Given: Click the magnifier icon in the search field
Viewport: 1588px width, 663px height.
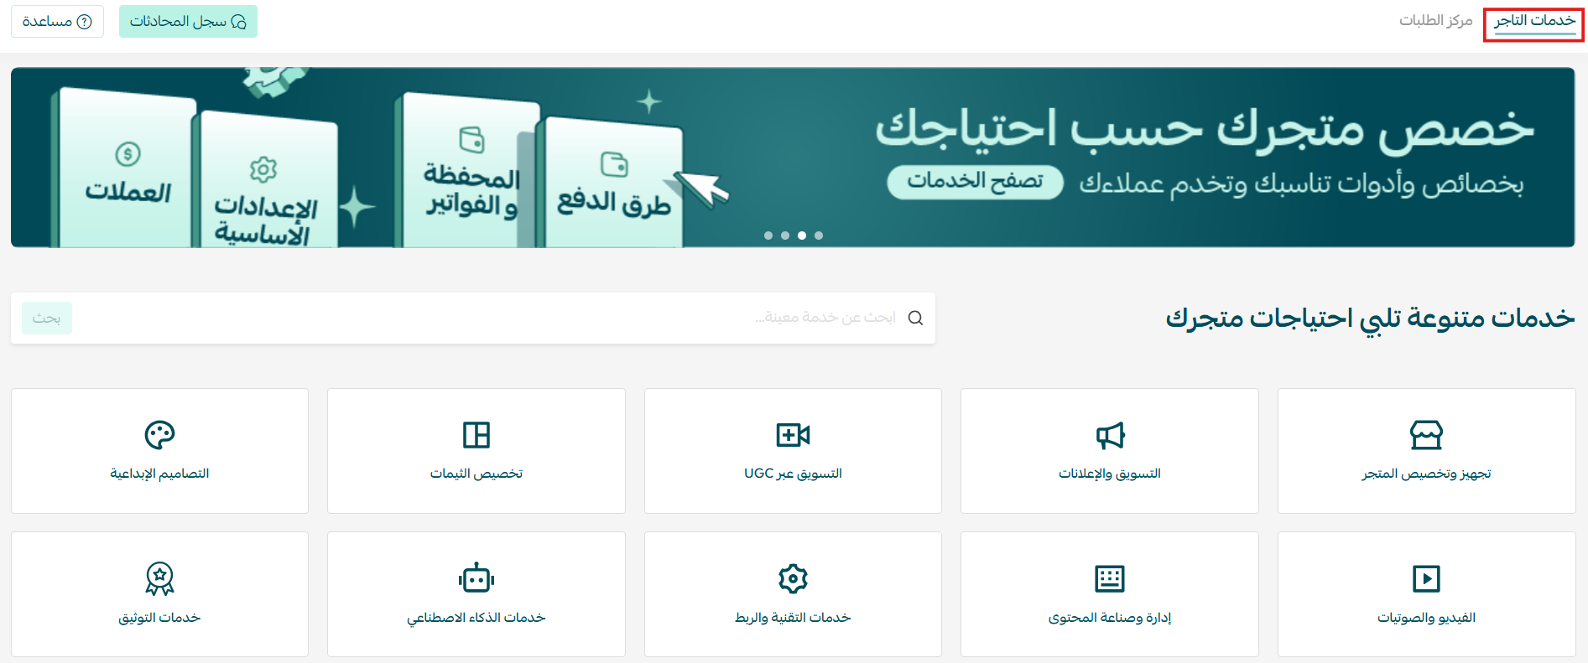Looking at the screenshot, I should point(915,318).
